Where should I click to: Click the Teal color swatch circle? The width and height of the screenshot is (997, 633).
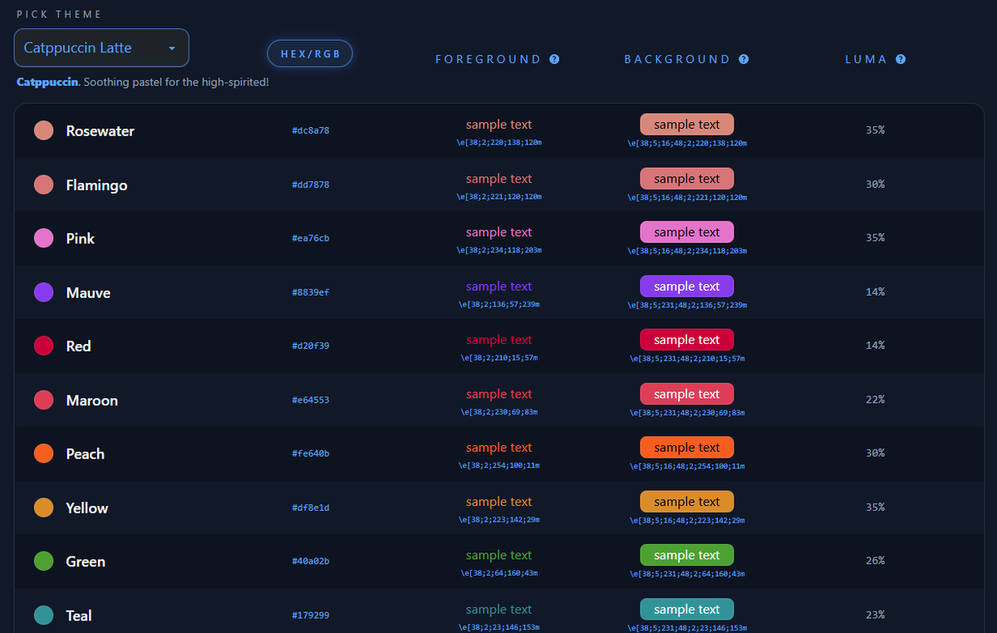click(x=44, y=616)
